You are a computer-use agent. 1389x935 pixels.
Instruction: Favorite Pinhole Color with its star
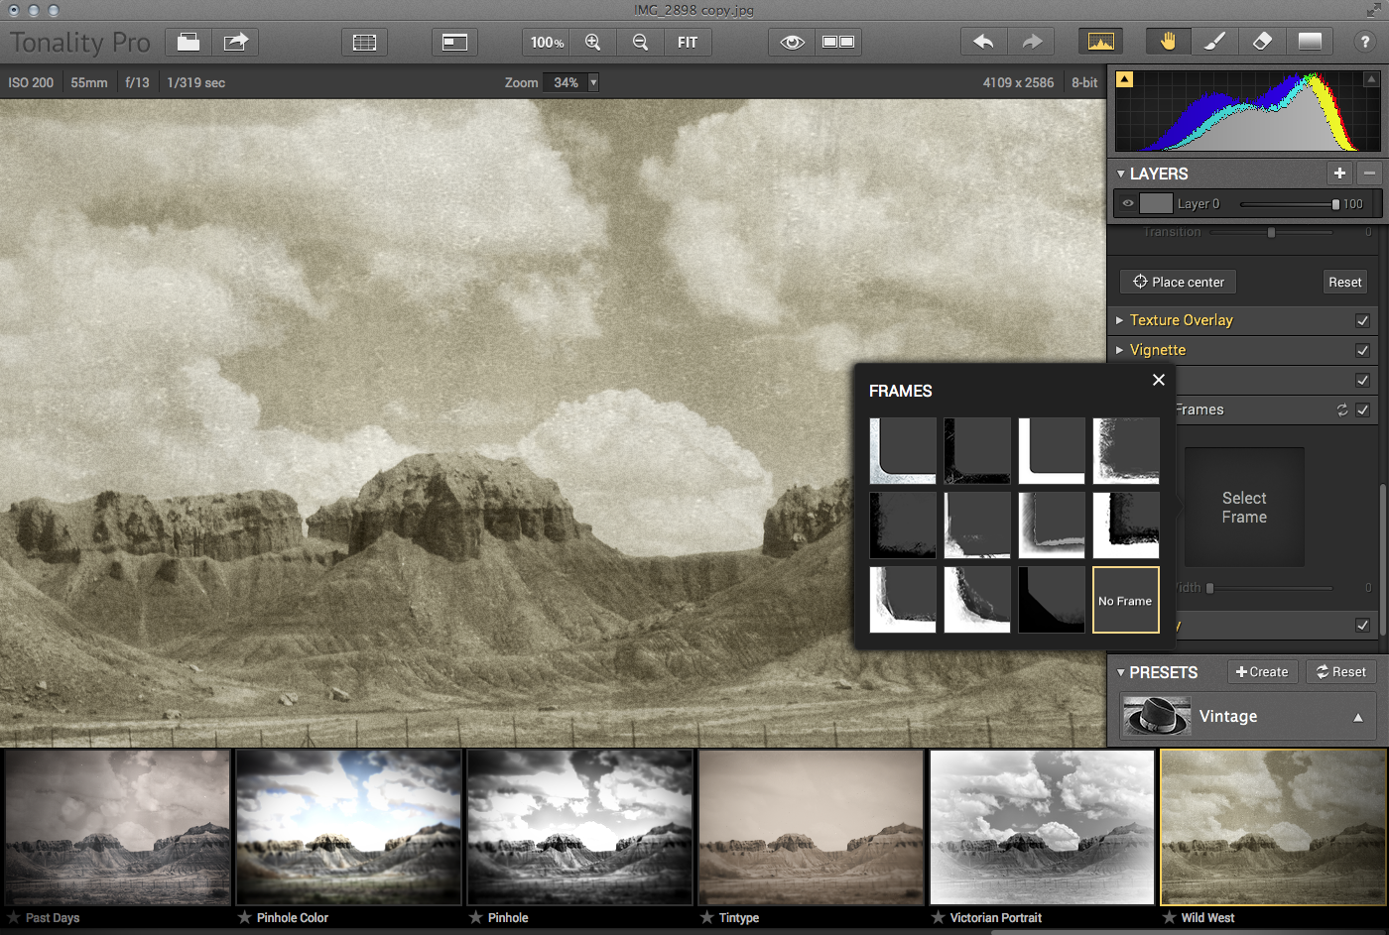[244, 917]
